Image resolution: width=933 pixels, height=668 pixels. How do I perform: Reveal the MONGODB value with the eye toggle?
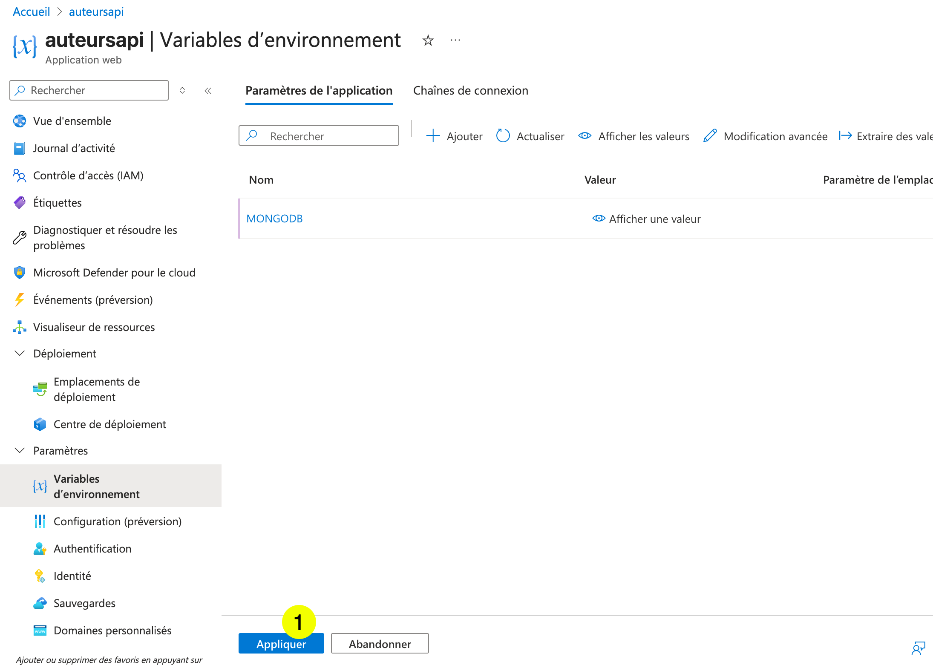pyautogui.click(x=598, y=218)
